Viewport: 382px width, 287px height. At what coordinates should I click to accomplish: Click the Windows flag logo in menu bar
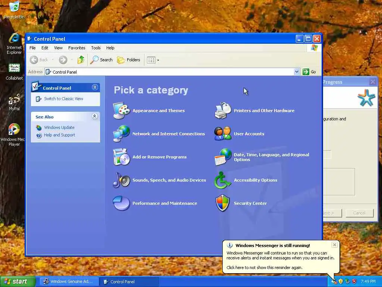click(x=314, y=47)
